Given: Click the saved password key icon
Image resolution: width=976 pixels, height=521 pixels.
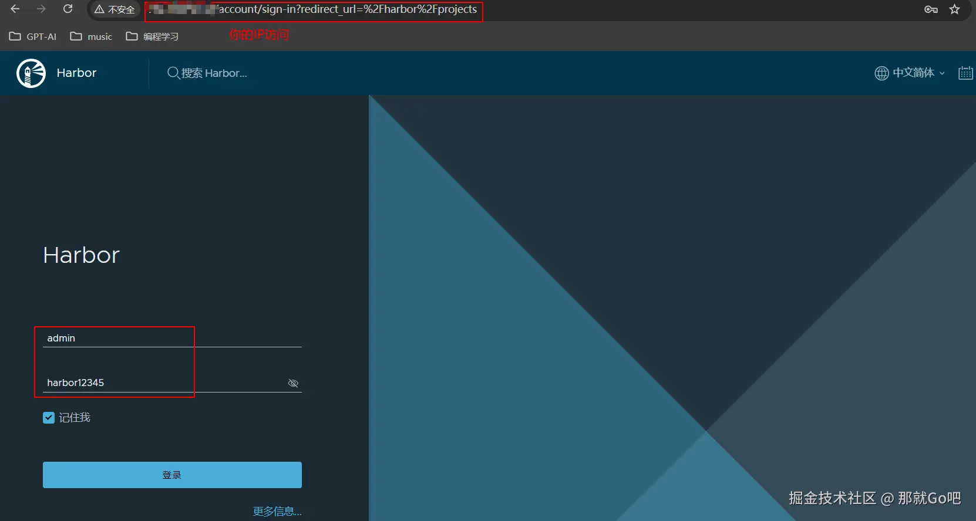Looking at the screenshot, I should (x=931, y=9).
